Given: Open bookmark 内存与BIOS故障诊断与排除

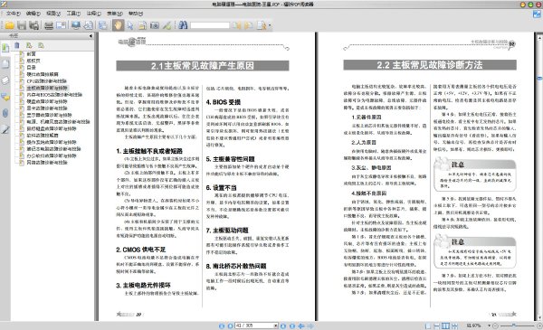Looking at the screenshot, I should (54, 94).
